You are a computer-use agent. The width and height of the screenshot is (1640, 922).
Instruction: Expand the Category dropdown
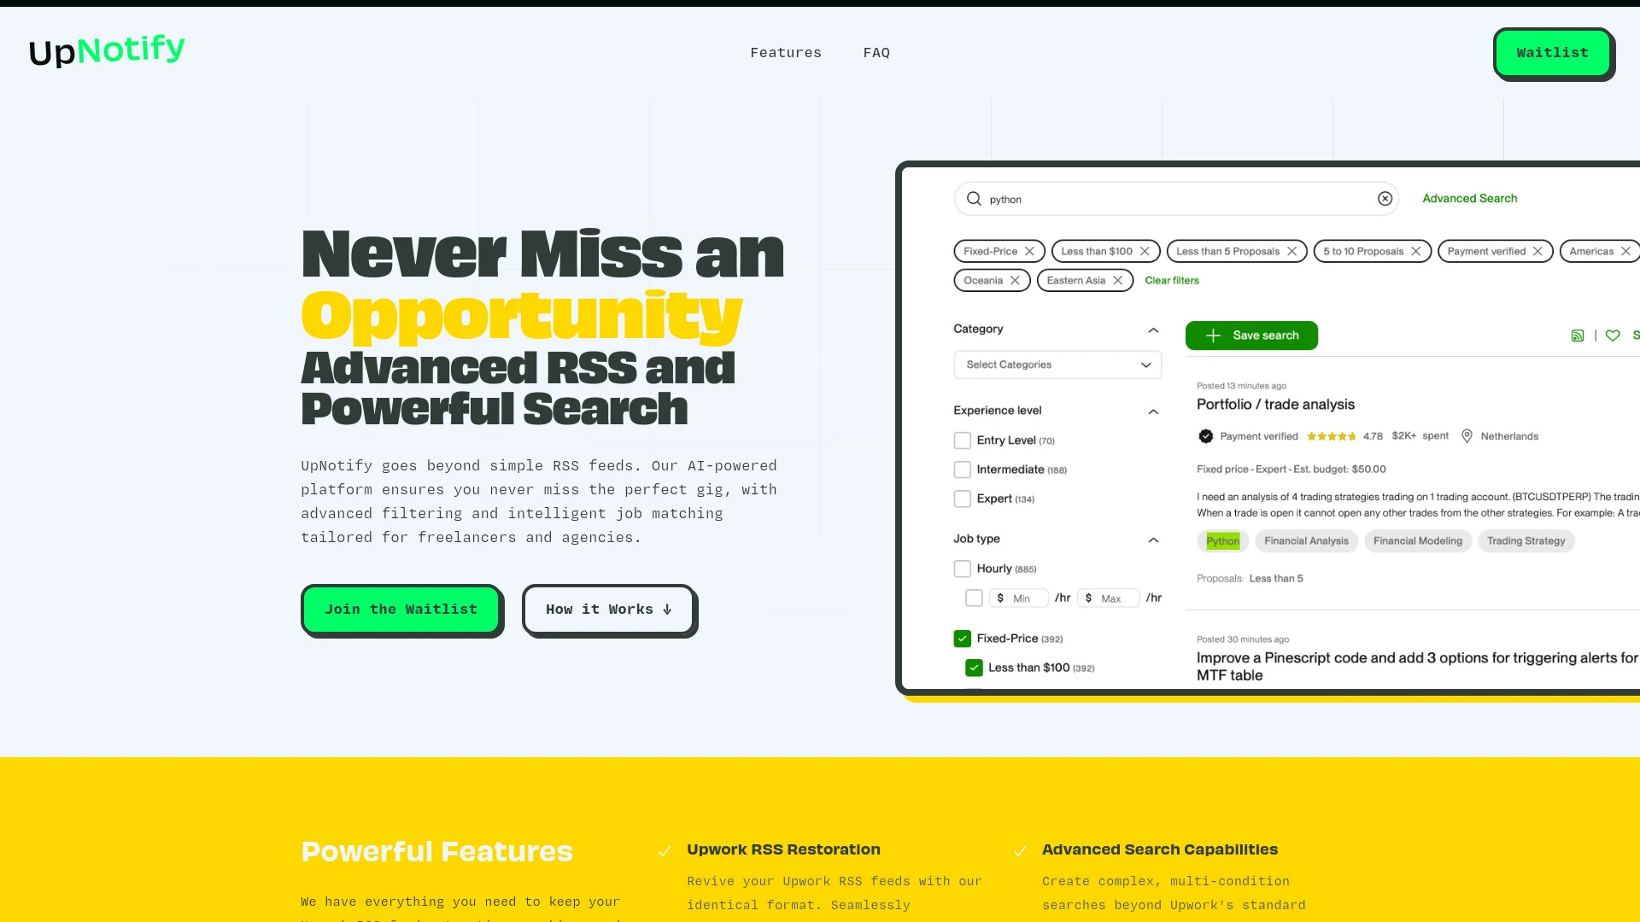point(1057,364)
